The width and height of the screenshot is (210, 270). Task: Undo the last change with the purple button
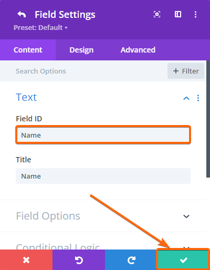click(79, 260)
